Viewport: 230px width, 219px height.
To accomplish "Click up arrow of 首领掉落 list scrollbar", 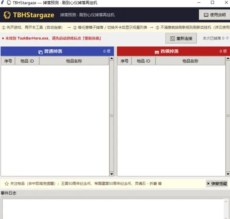I will (228, 58).
